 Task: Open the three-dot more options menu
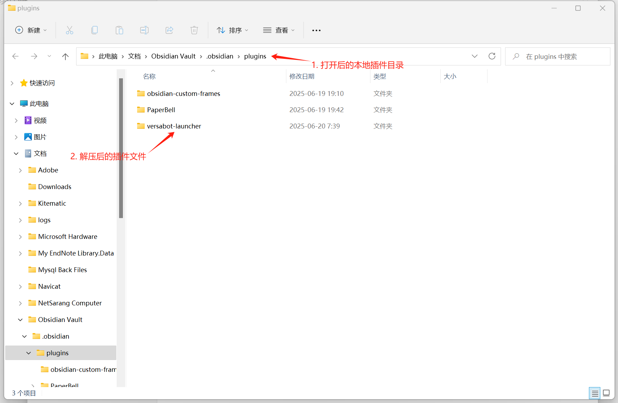[316, 30]
